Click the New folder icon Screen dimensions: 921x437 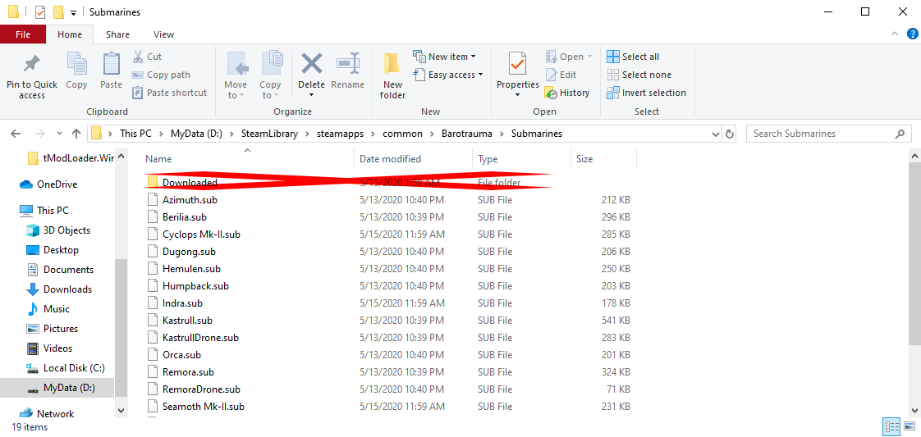[392, 65]
